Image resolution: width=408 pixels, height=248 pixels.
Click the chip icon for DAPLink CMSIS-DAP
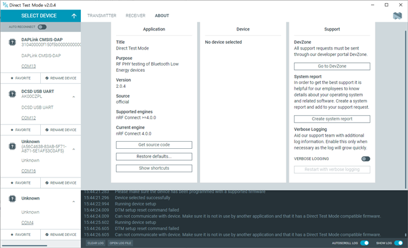[12, 42]
